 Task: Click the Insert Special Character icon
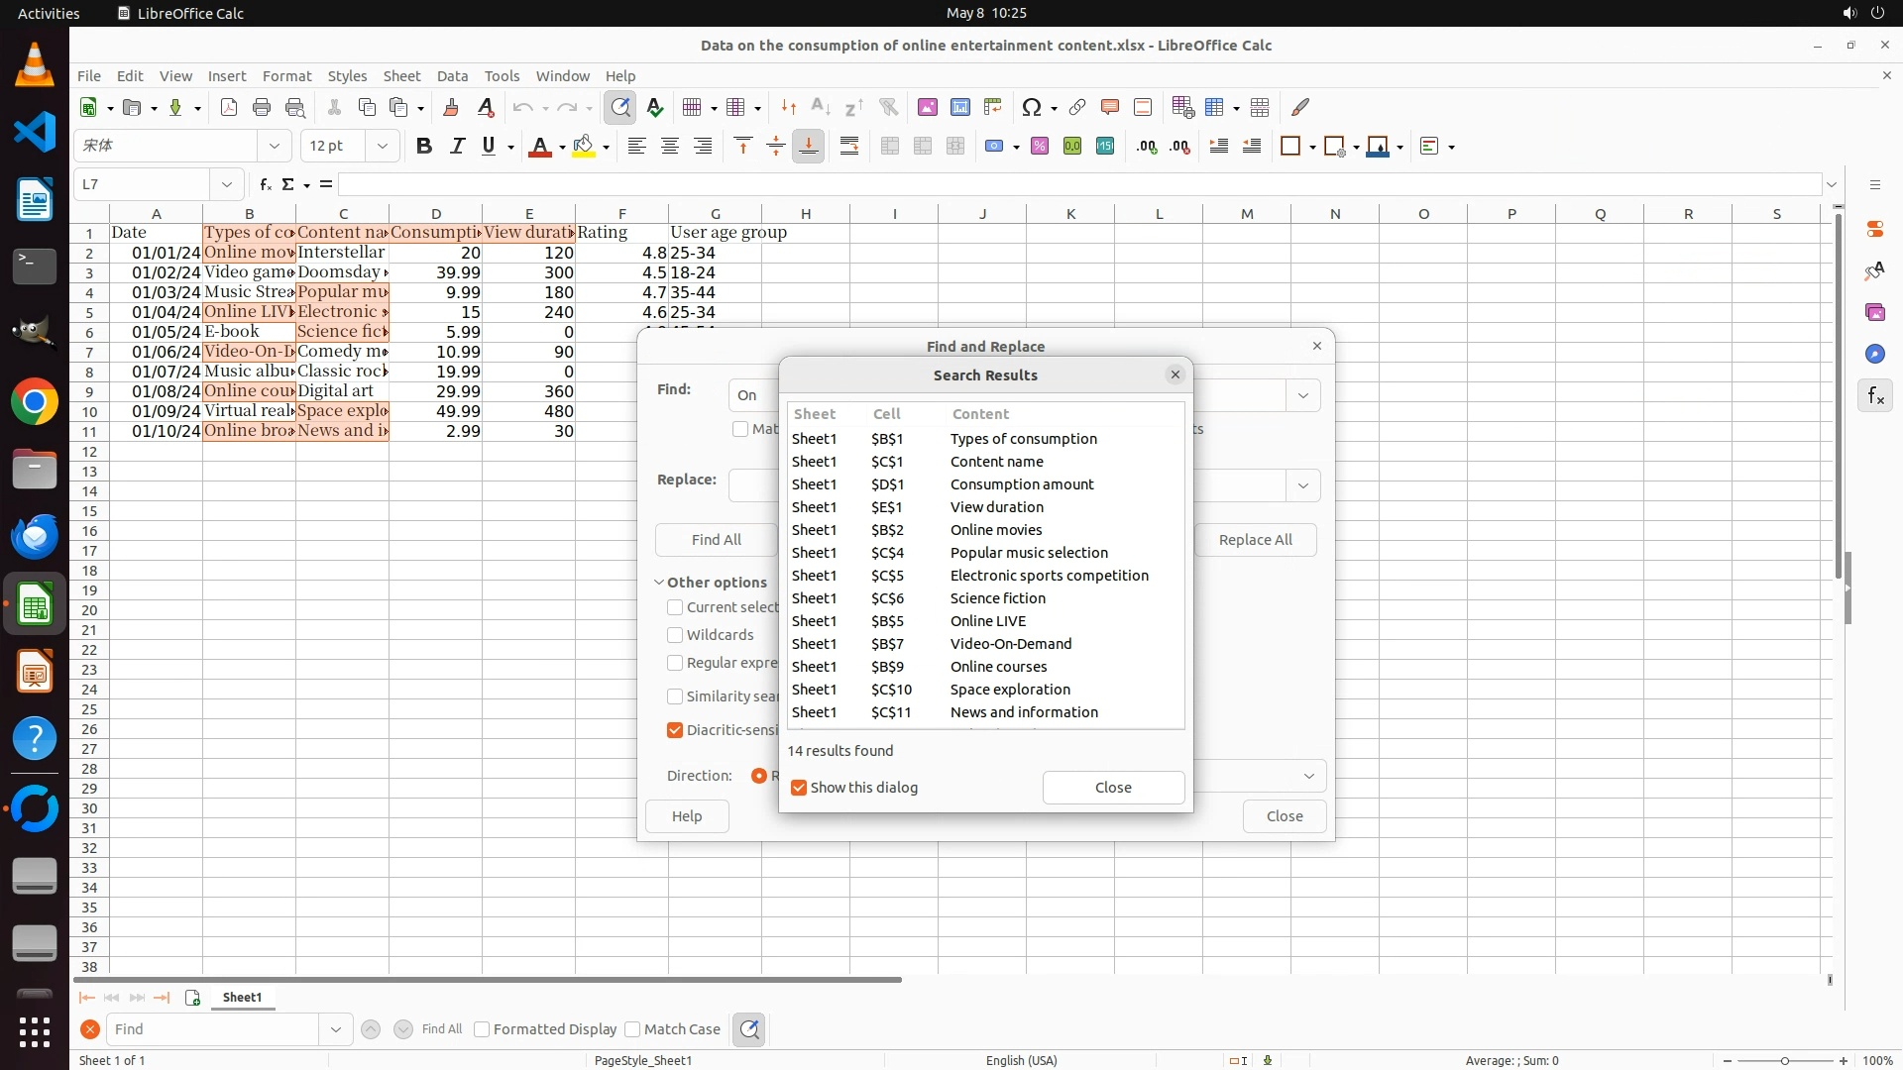point(1032,108)
